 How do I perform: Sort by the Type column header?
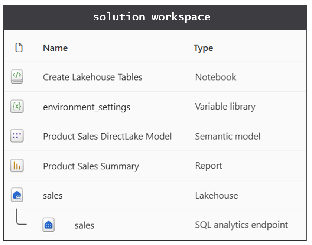pos(204,48)
